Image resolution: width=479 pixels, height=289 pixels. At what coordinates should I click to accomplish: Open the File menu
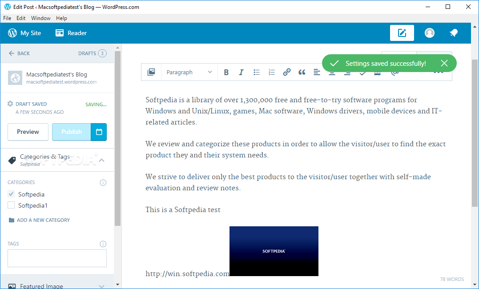tap(7, 18)
